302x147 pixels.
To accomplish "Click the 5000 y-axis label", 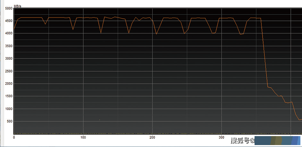I will 9,8.
